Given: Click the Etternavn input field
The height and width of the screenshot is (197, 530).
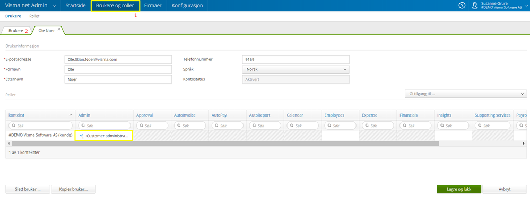Looking at the screenshot, I should click(118, 79).
